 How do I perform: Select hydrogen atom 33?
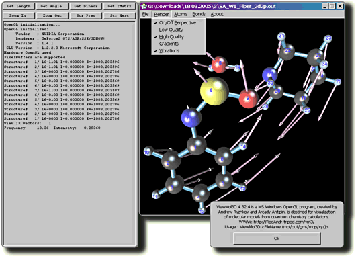tap(328, 38)
